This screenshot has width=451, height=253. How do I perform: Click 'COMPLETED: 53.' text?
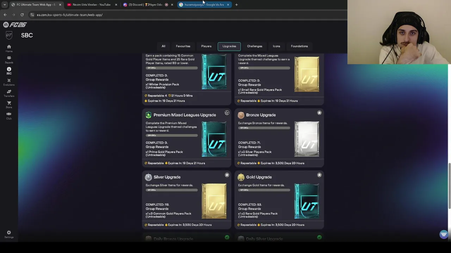point(249,205)
